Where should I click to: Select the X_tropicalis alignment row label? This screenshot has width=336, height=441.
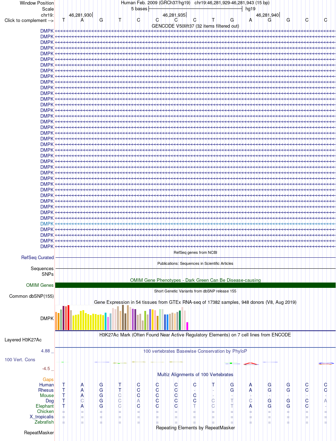[42, 417]
